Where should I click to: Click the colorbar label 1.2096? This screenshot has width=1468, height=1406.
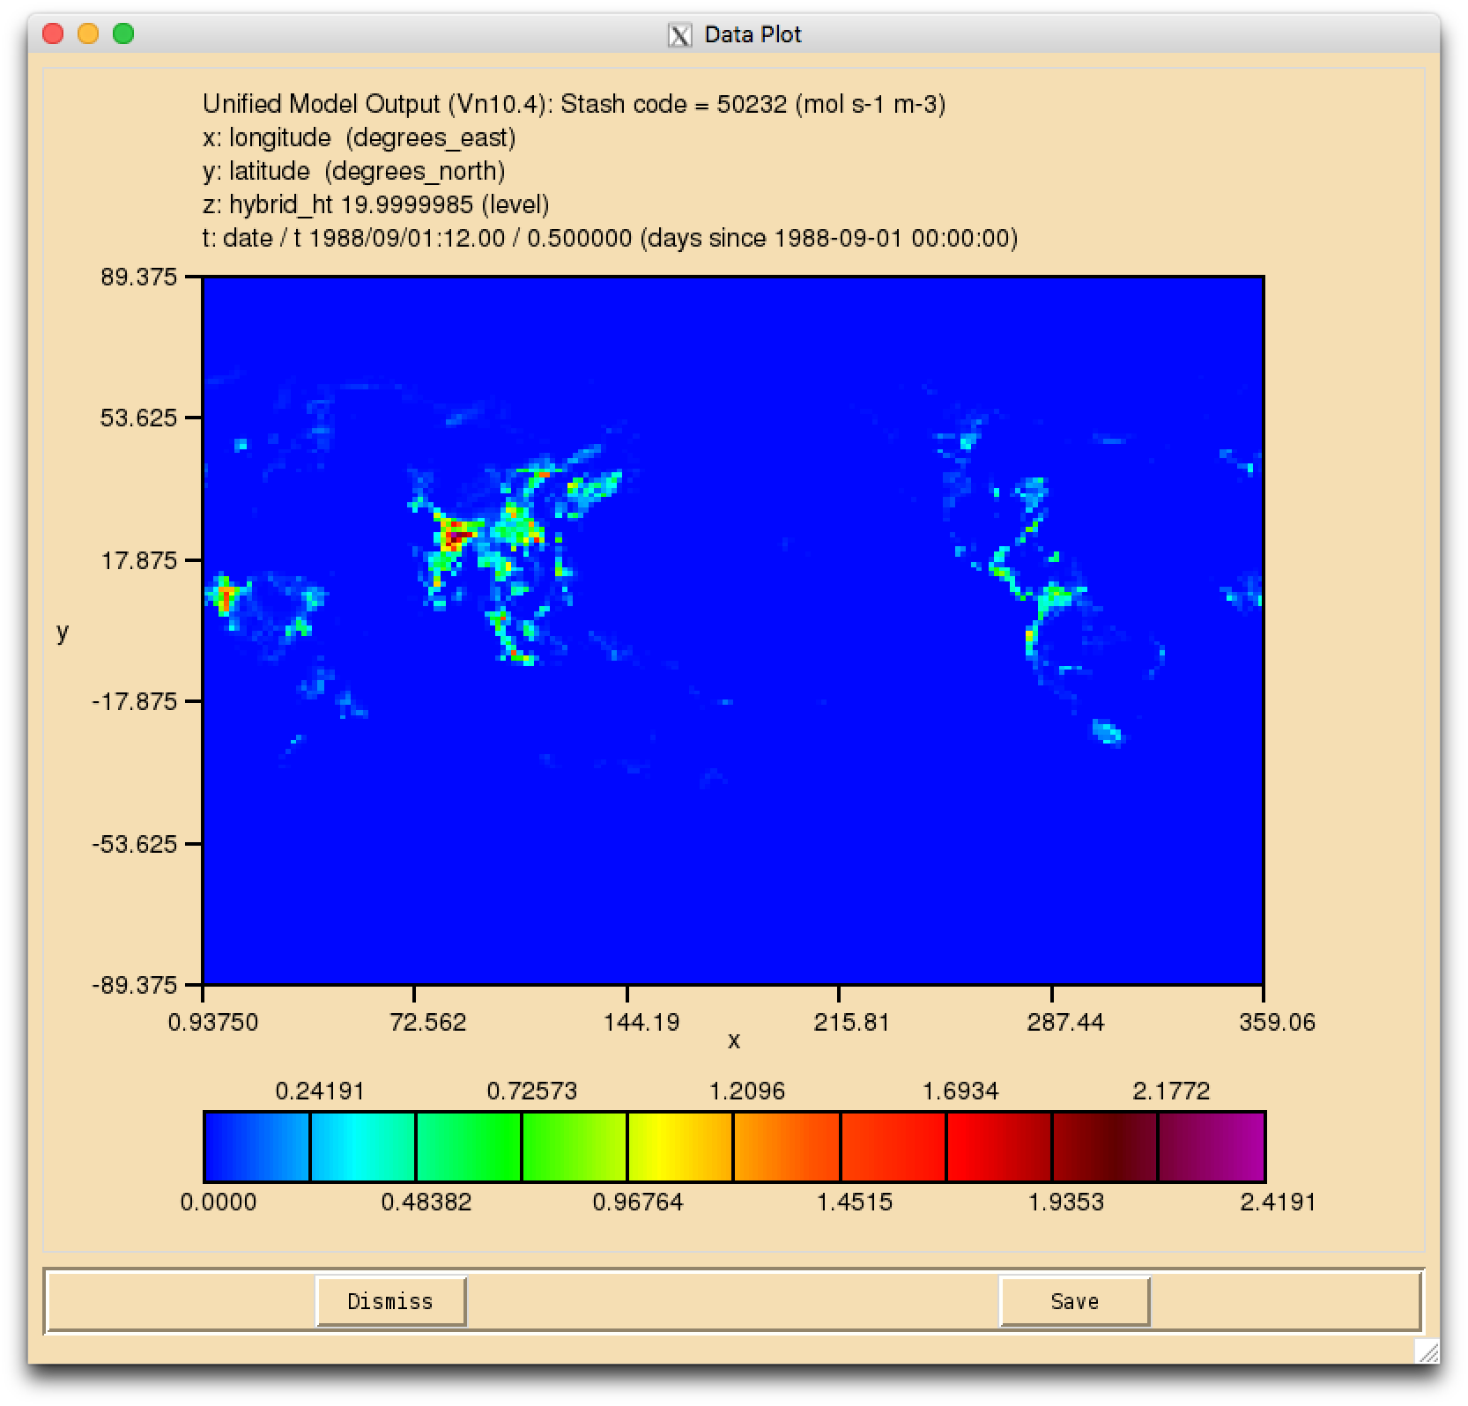point(746,1091)
